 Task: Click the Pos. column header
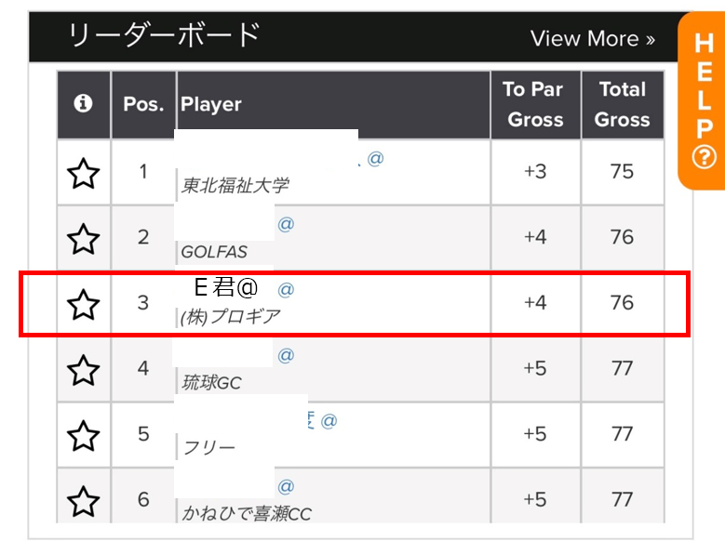[143, 104]
